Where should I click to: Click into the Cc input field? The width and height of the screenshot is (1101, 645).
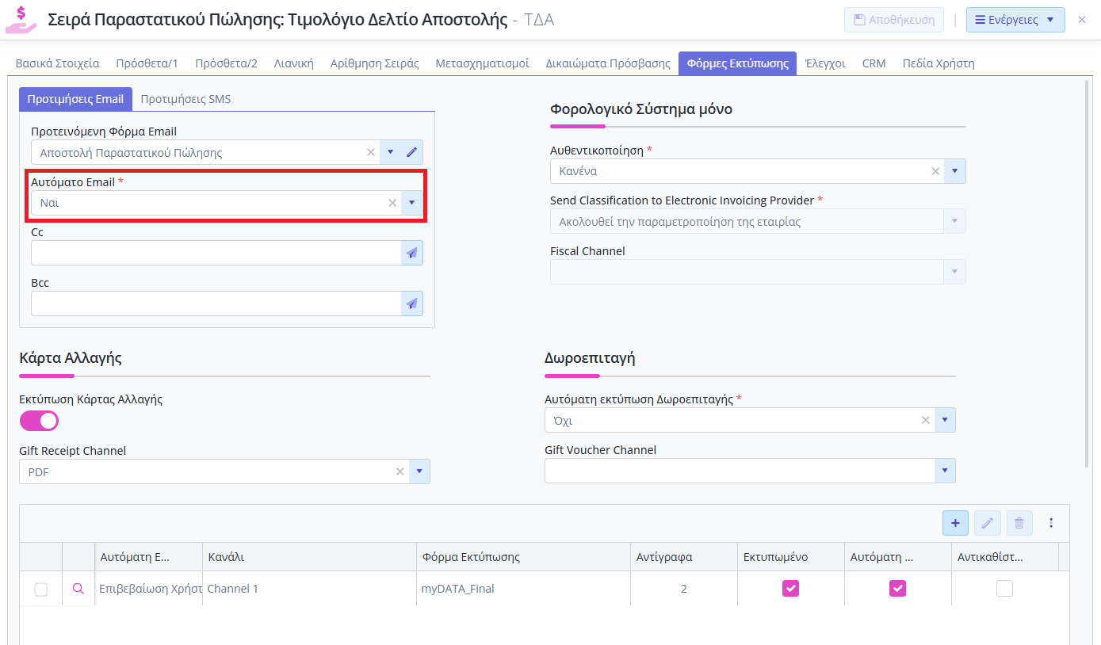pos(216,253)
